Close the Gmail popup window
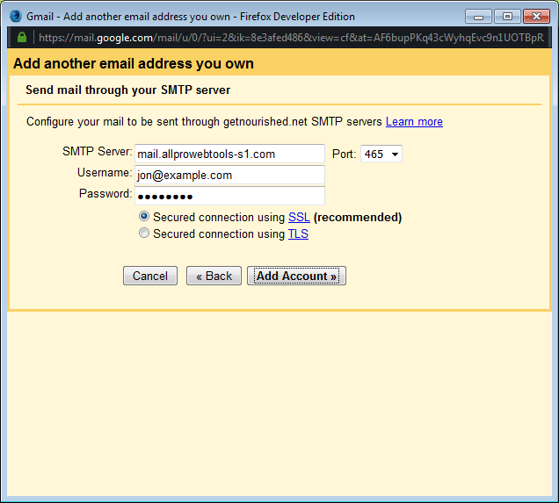Viewport: 559px width, 503px height. coord(536,17)
